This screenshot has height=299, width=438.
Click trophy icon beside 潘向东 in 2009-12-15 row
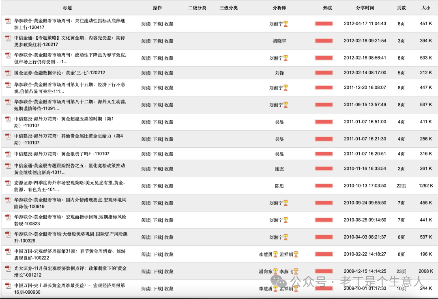tap(275, 271)
